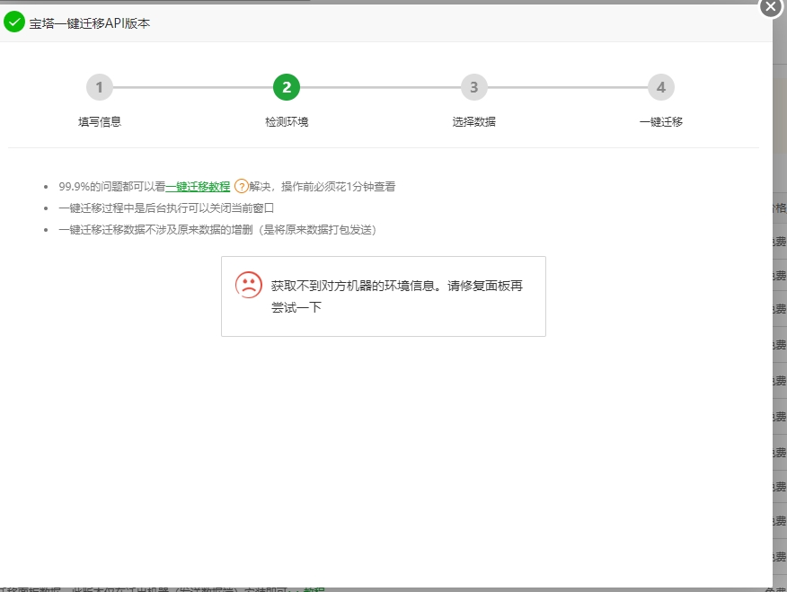
Task: Click the 检测环境 step label
Action: tap(287, 122)
